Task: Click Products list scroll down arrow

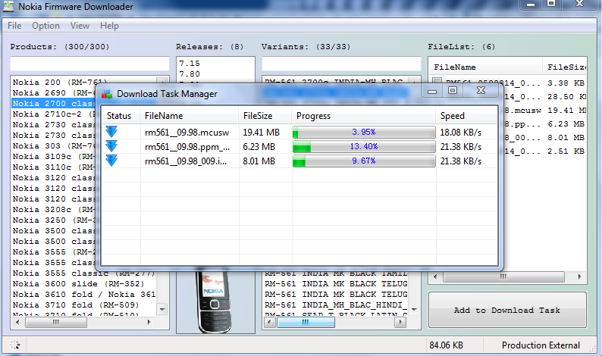Action: (162, 309)
